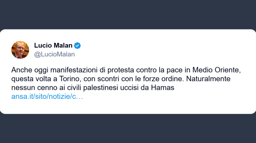
Task: Click the blue verified badge icon
Action: pos(78,45)
